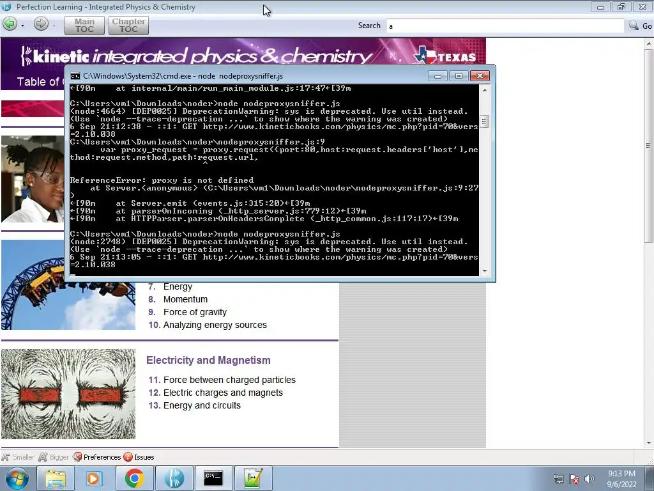Viewport: 654px width, 491px height.
Task: Click the Perfection Learning window title icon
Action: 6,6
